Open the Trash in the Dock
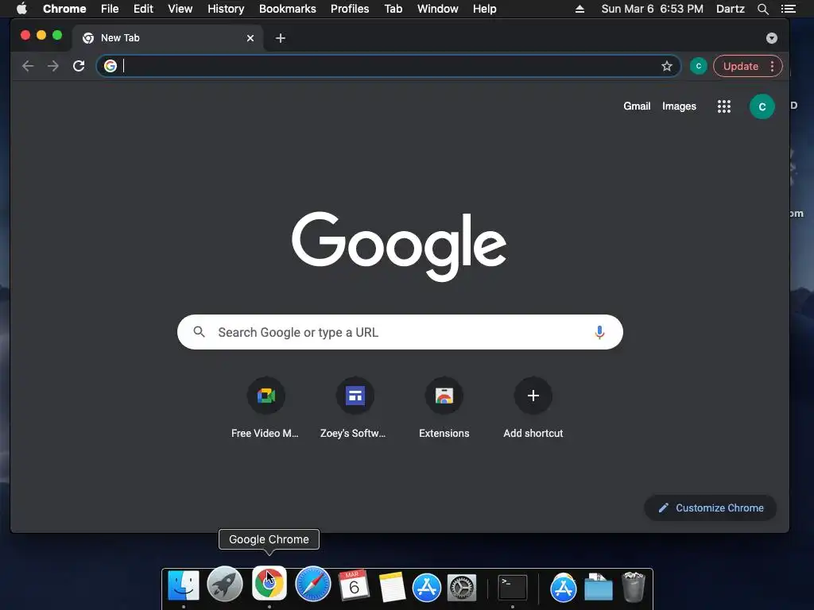Viewport: 814px width, 610px height. point(633,587)
